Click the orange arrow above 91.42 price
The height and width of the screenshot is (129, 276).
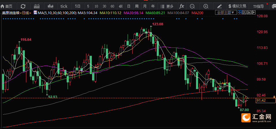click(x=274, y=97)
